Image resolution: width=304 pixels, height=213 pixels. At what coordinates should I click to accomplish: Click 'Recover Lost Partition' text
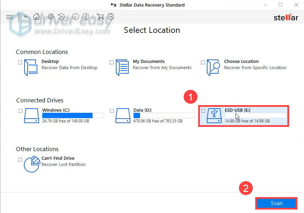pos(63,164)
